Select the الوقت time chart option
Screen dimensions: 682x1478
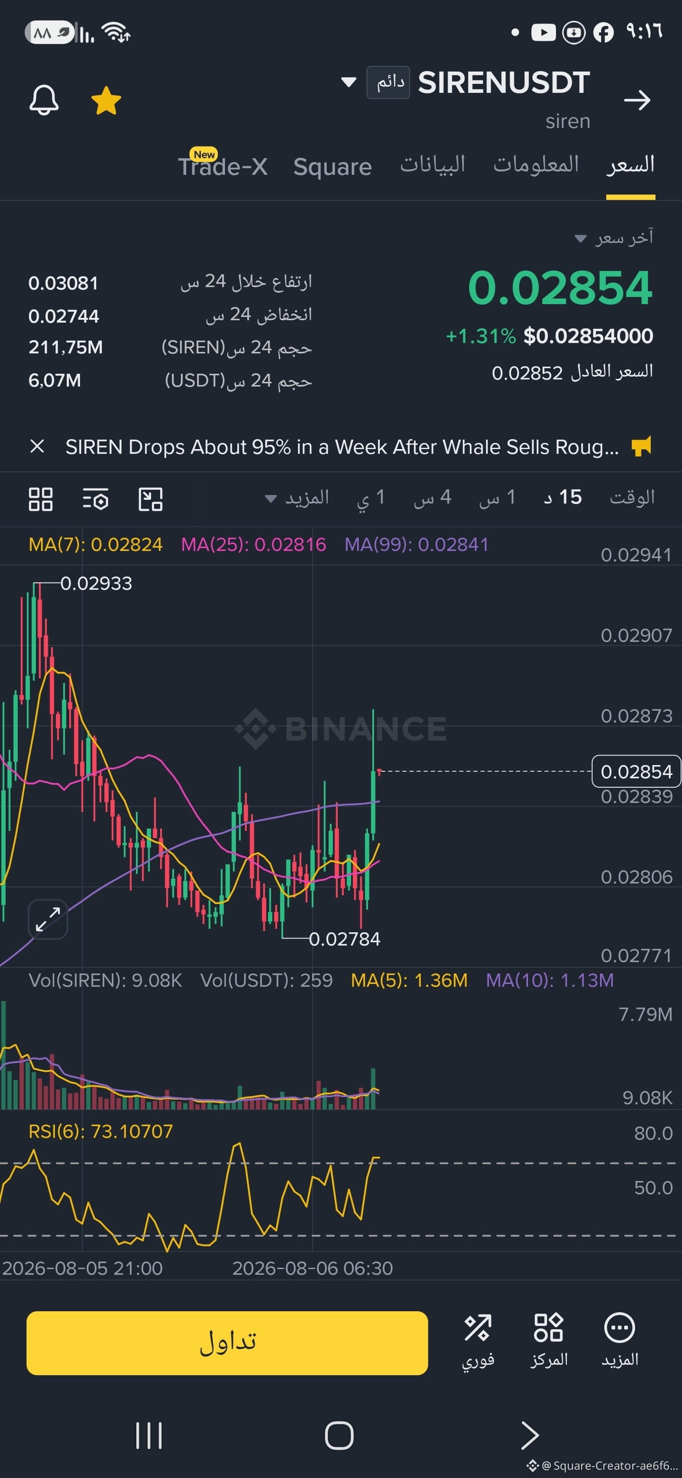pos(632,497)
